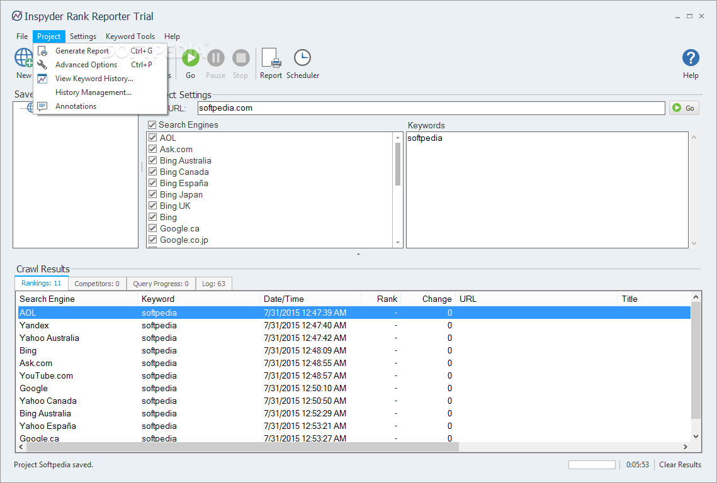Screen dimensions: 717x483
Task: Toggle Bing Australia checkbox
Action: pyautogui.click(x=153, y=160)
